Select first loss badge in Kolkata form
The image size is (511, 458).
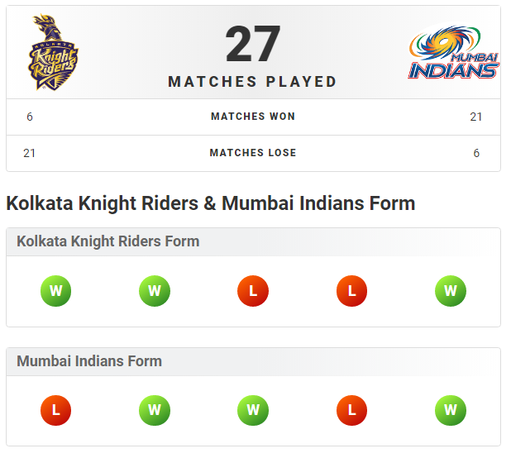point(253,291)
